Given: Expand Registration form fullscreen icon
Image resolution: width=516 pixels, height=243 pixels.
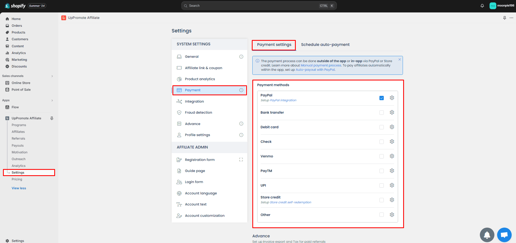Looking at the screenshot, I should point(241,160).
